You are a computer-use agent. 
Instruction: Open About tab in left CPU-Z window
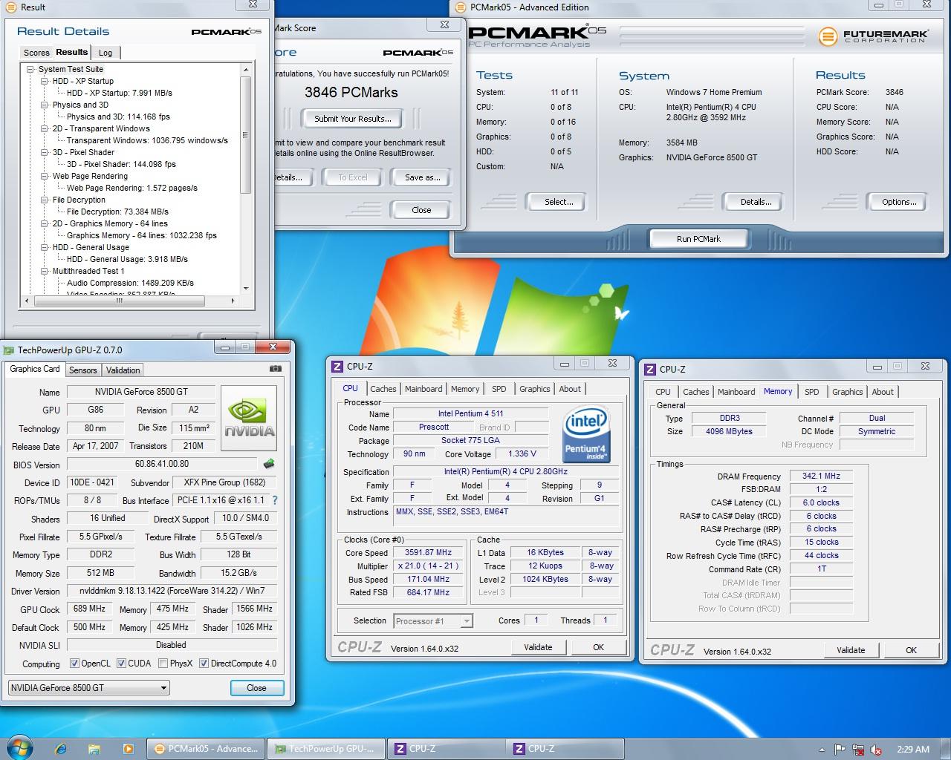[570, 389]
